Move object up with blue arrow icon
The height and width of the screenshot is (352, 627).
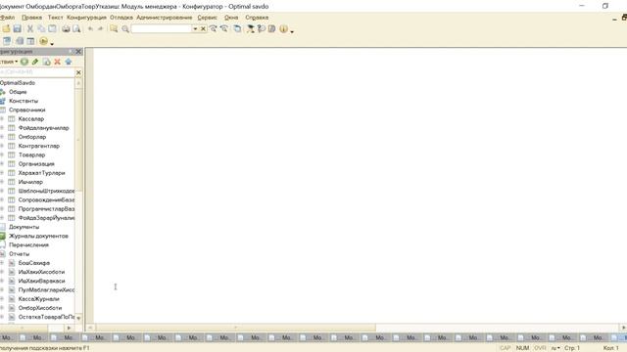[x=69, y=62]
